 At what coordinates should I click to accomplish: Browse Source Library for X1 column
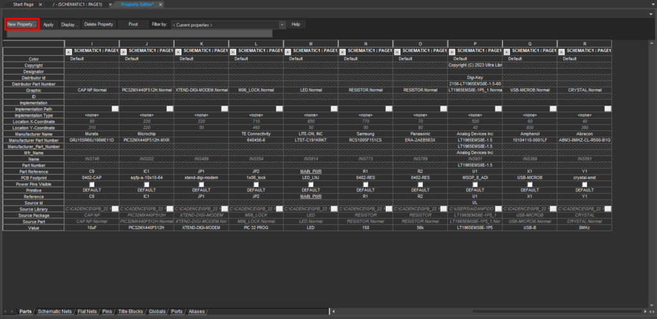tap(553, 209)
